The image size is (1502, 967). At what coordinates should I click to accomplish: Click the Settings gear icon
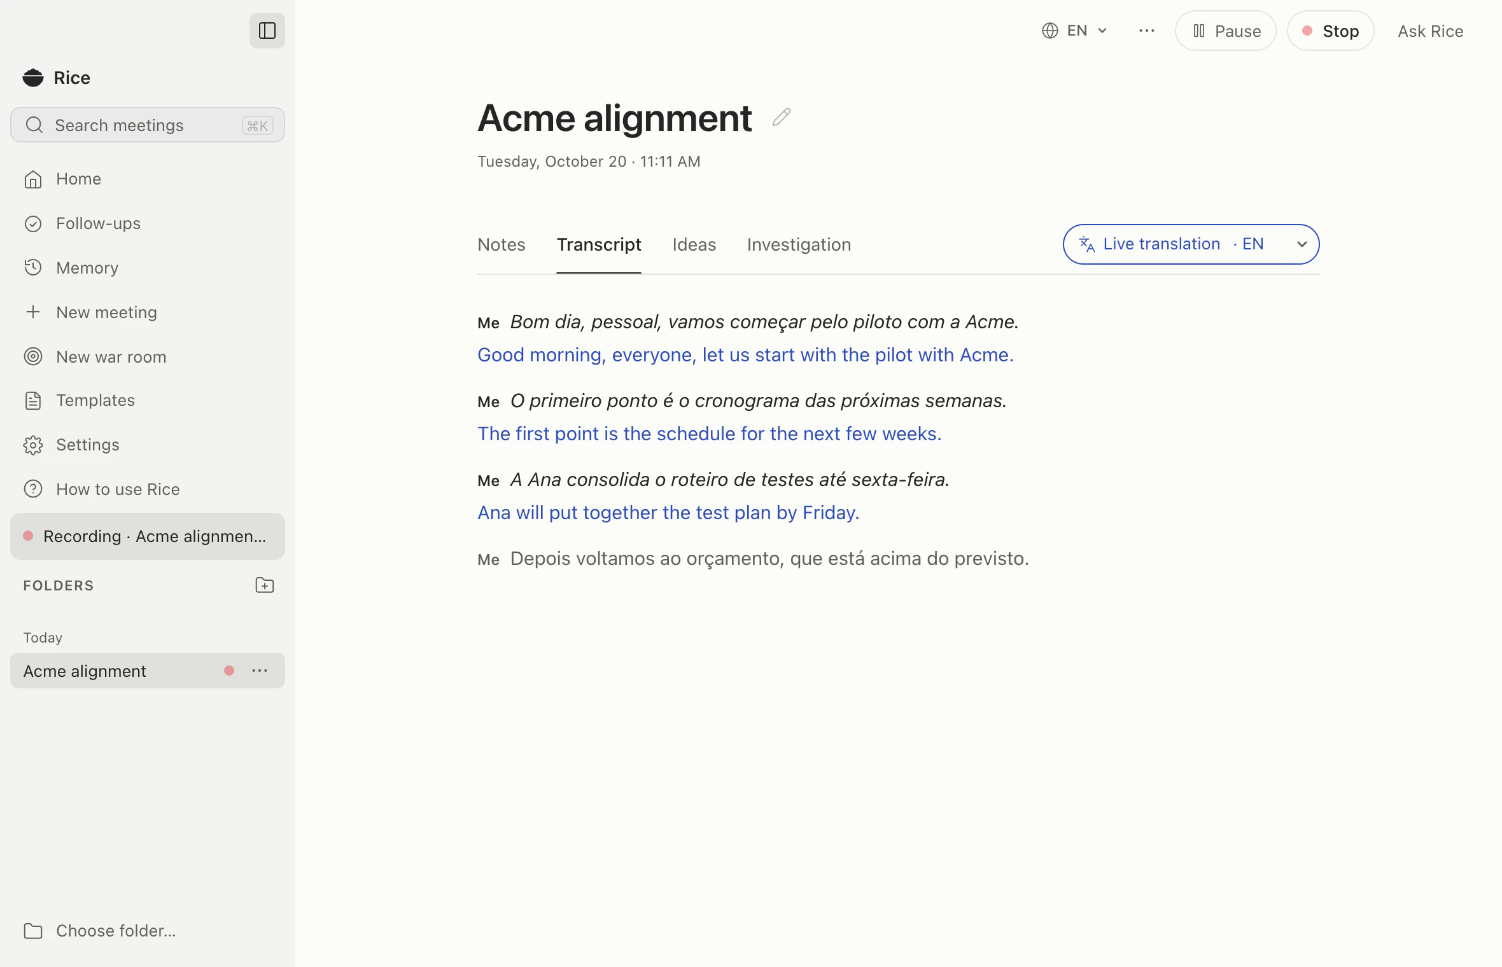pyautogui.click(x=33, y=445)
